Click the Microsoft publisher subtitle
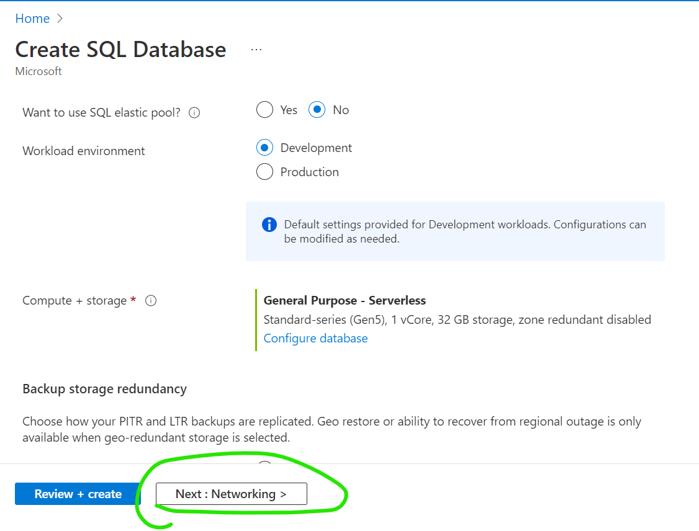 click(38, 71)
